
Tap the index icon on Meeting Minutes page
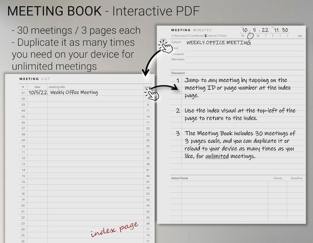pos(163,41)
